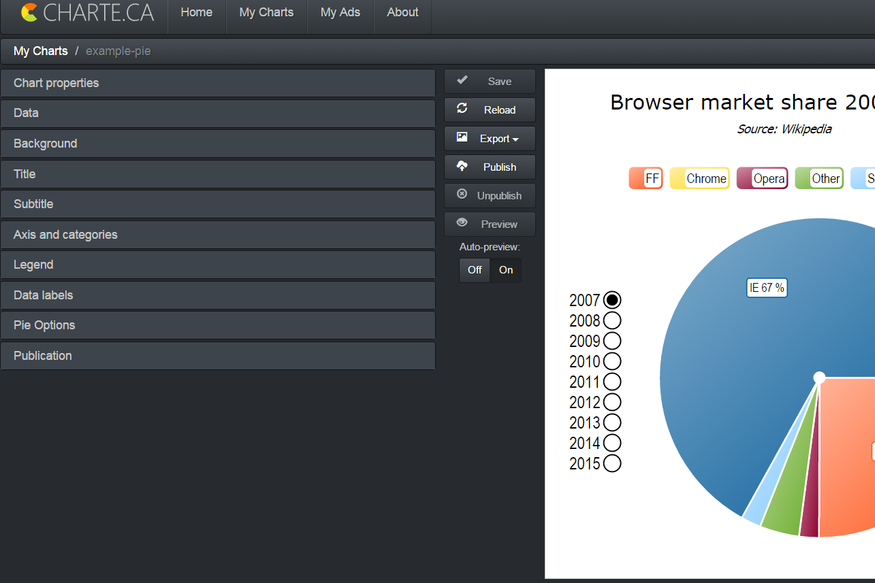This screenshot has height=583, width=875.
Task: Click the Save checkmark icon
Action: tap(462, 80)
